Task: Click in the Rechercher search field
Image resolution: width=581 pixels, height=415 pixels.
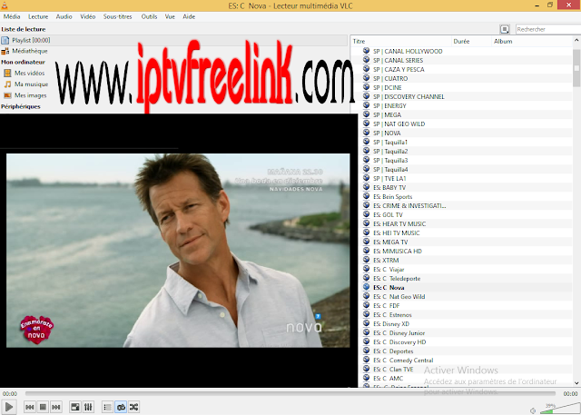Action: [x=547, y=29]
